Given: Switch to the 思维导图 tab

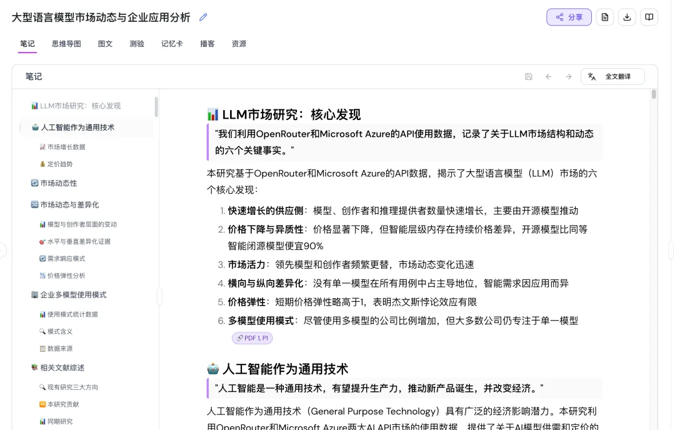Looking at the screenshot, I should tap(66, 44).
